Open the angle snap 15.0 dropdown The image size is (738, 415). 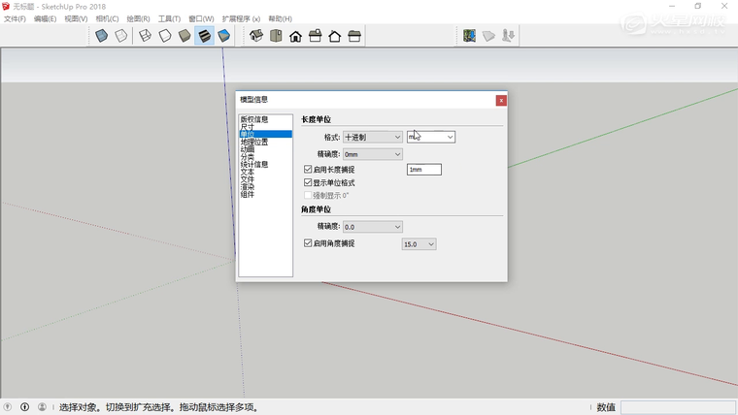[x=419, y=244]
